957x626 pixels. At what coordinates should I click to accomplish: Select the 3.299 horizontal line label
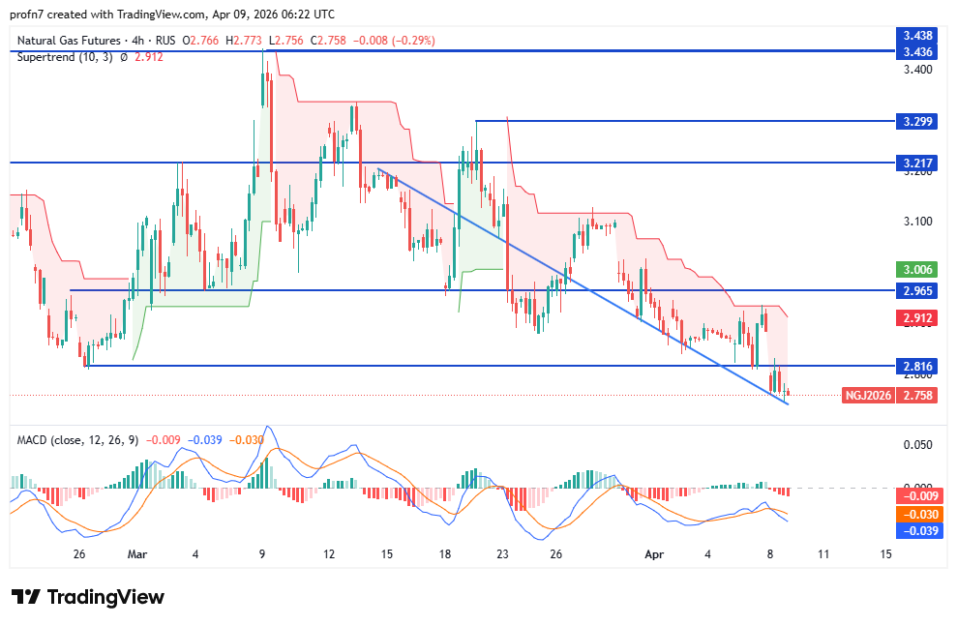(x=917, y=121)
